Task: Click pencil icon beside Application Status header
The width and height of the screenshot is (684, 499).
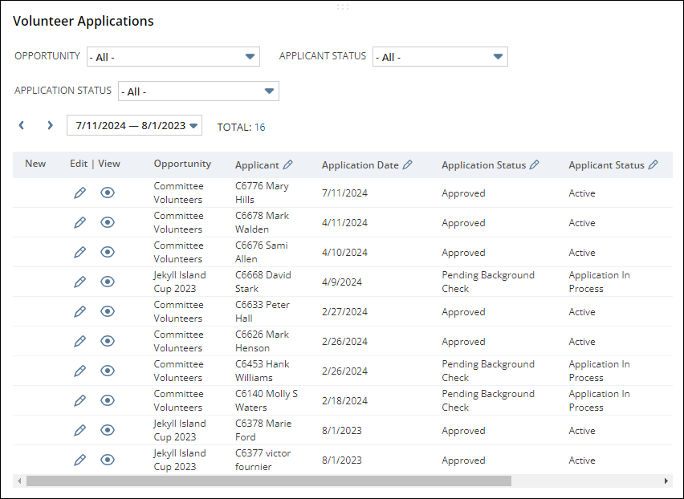Action: click(x=535, y=164)
